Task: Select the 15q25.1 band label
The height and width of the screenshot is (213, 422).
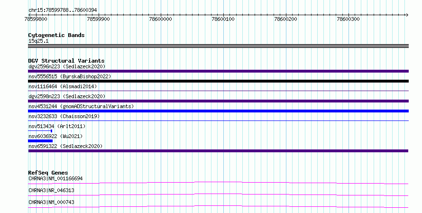Action: [x=38, y=41]
